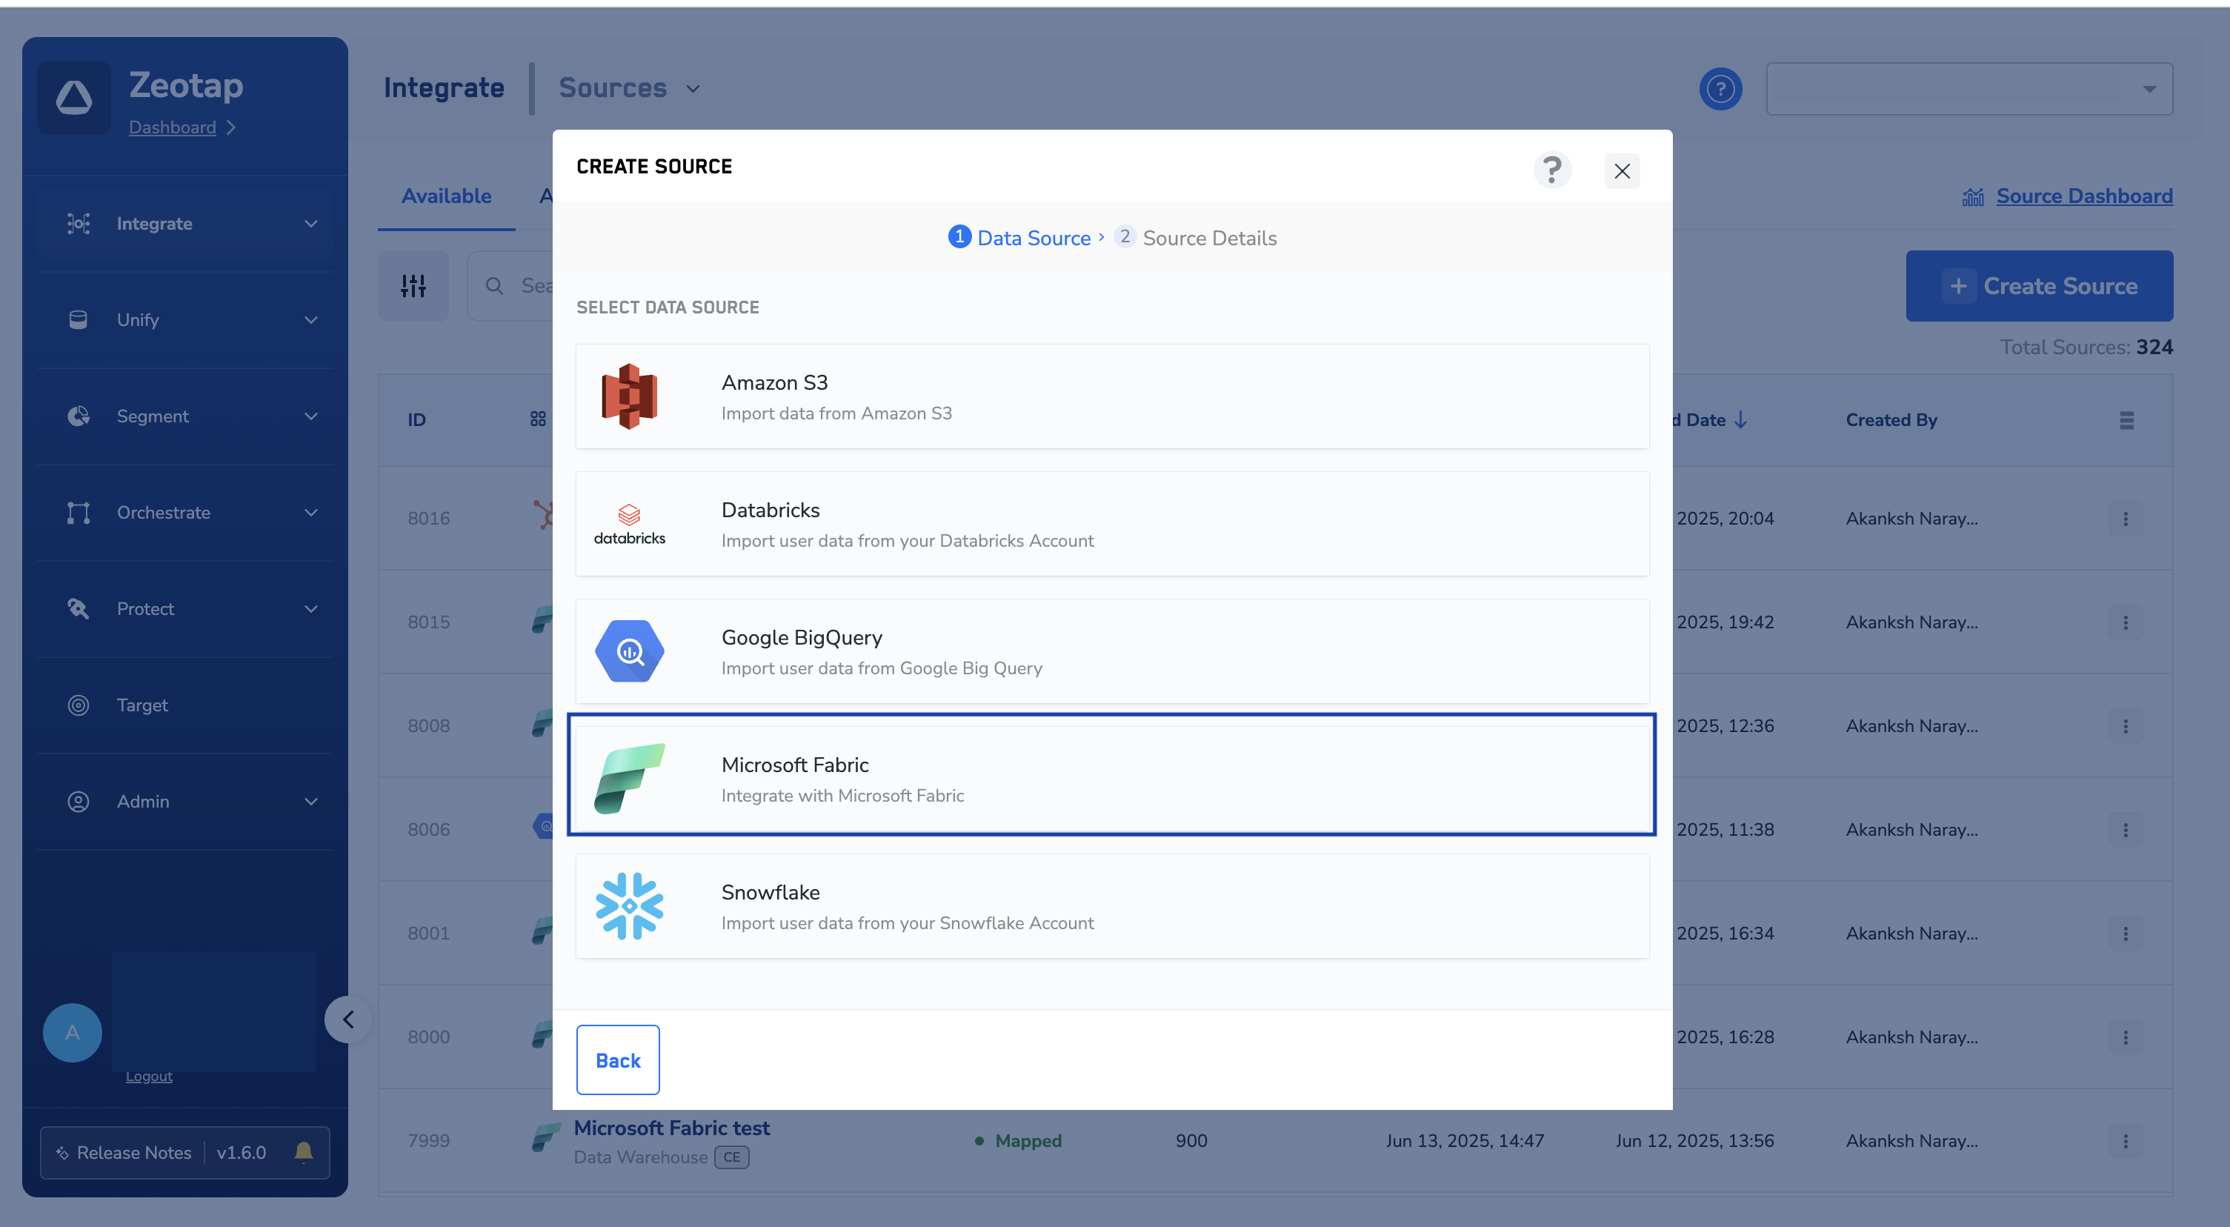Click the Google BigQuery hexagon icon
This screenshot has width=2230, height=1227.
click(629, 651)
